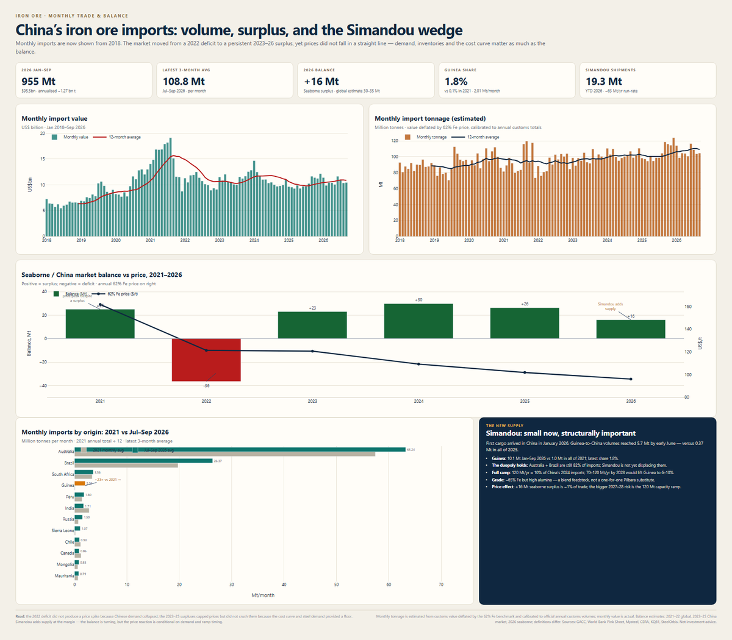Click the Canada row label

point(67,553)
